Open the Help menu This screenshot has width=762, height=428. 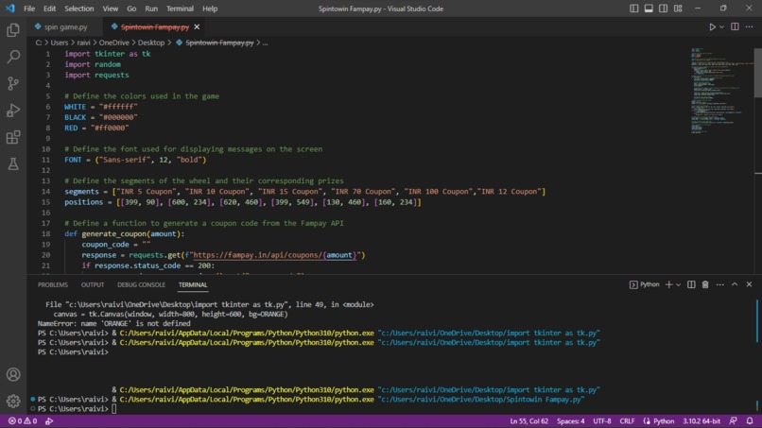tap(210, 9)
